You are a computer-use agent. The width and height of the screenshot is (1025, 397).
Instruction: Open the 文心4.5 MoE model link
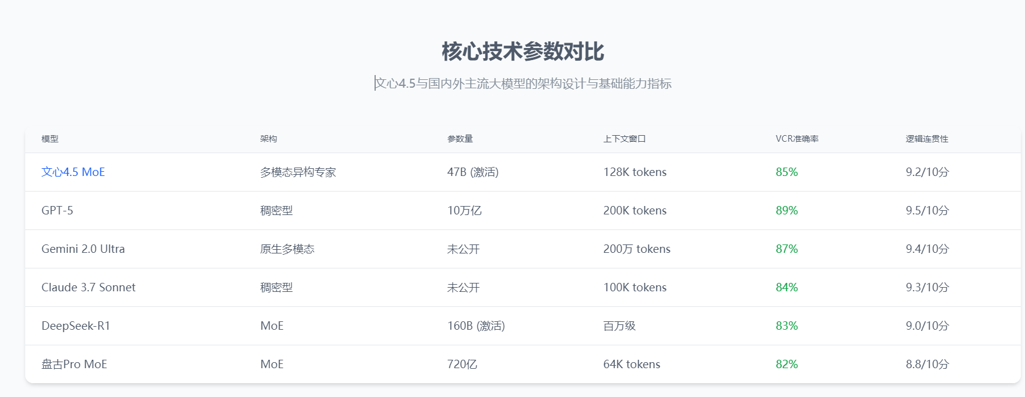tap(73, 172)
